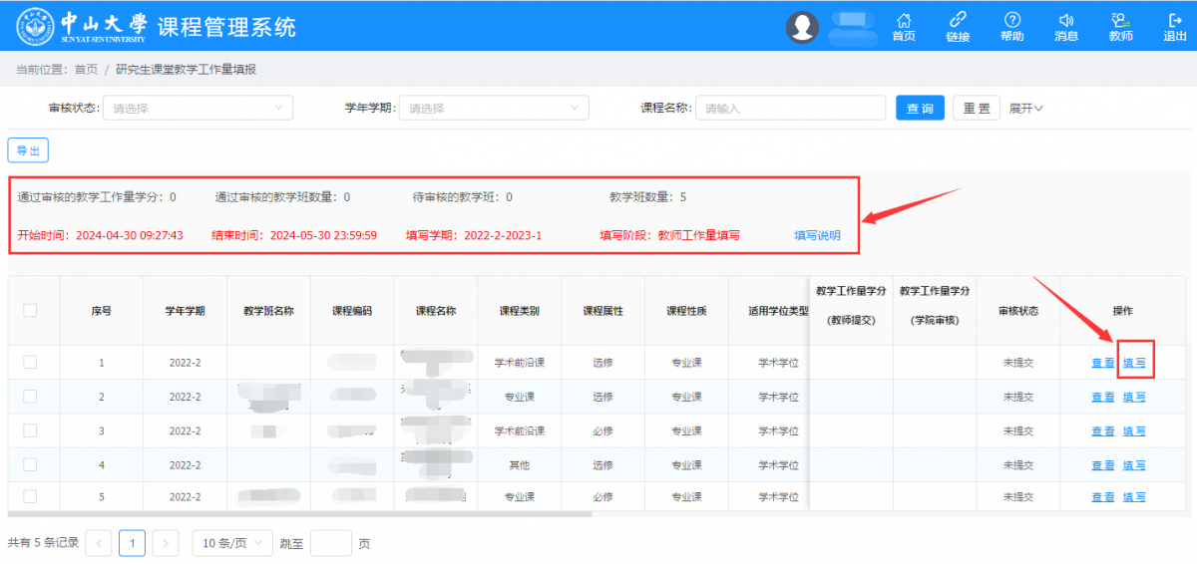Image resolution: width=1197 pixels, height=564 pixels.
Task: Open the 学年学期 dropdown
Action: pyautogui.click(x=493, y=108)
